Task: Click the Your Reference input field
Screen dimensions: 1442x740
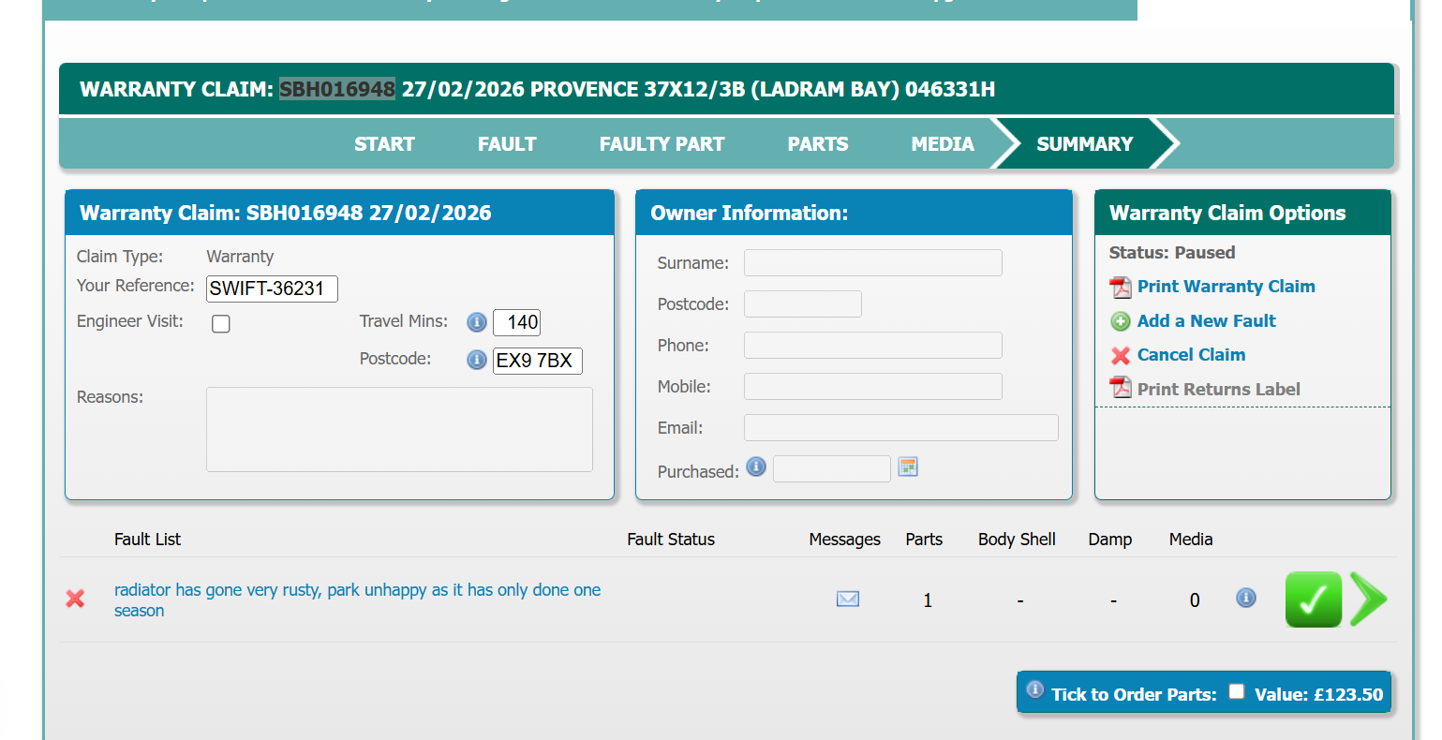Action: click(272, 289)
